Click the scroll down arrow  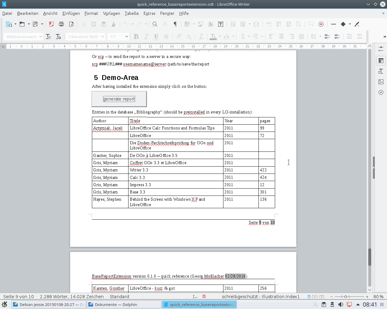(x=369, y=290)
